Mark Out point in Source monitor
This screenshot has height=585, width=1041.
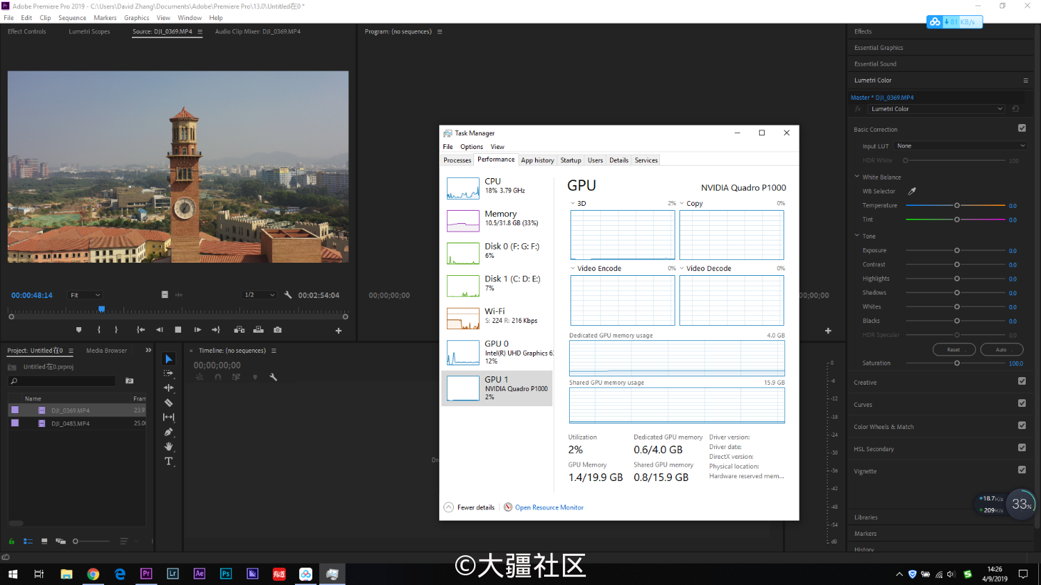[116, 330]
